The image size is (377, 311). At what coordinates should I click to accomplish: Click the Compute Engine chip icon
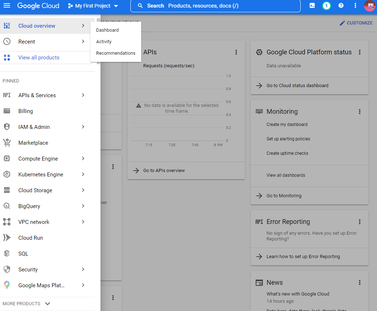(7, 158)
